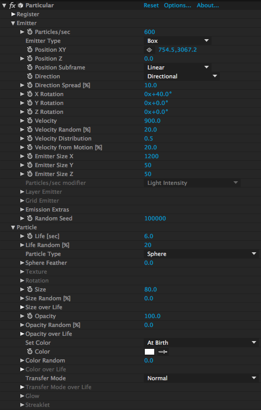Expand the Register group
The height and width of the screenshot is (410, 261).
tap(14, 14)
